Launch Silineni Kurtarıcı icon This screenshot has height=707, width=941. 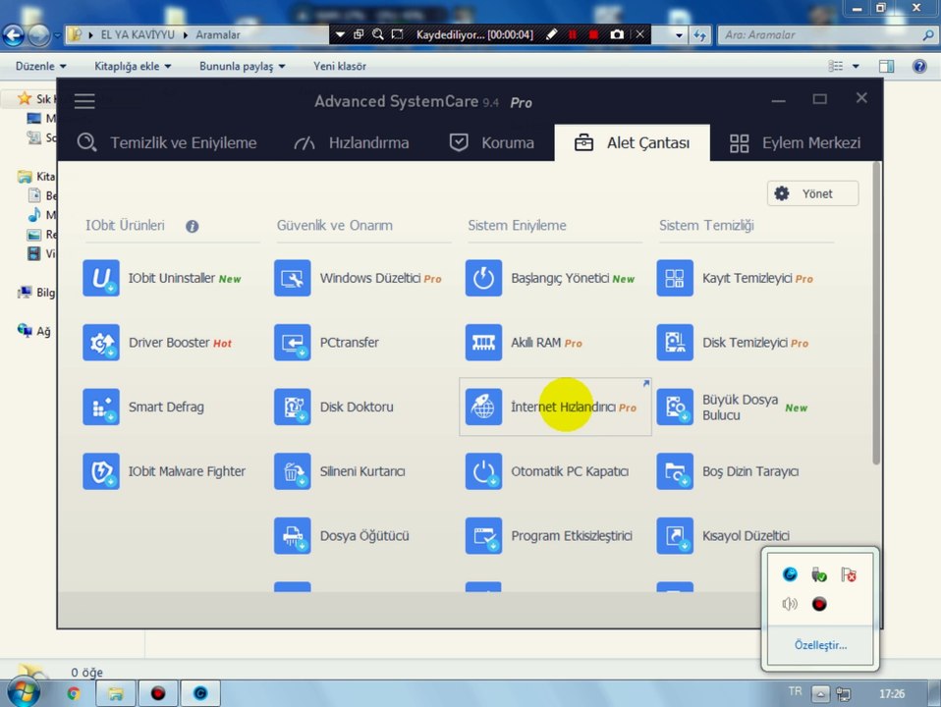click(x=293, y=471)
